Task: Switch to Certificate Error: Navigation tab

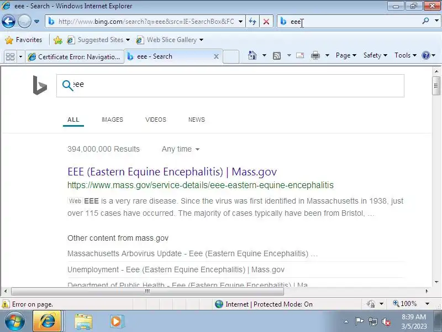Action: click(75, 57)
